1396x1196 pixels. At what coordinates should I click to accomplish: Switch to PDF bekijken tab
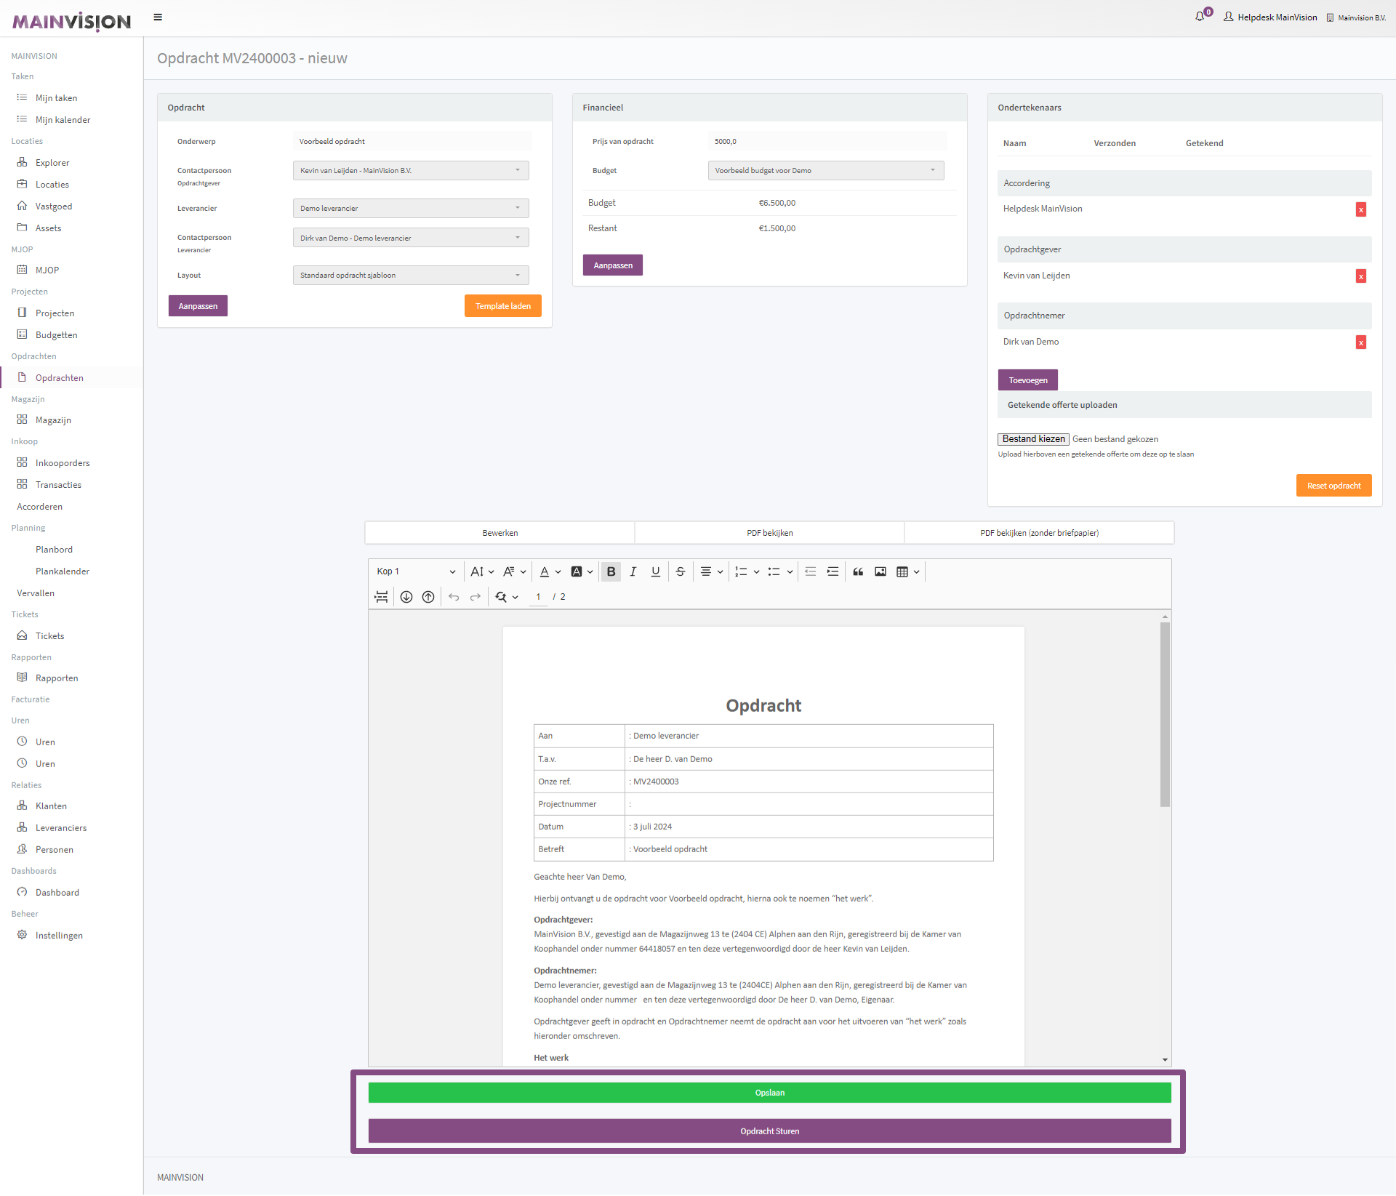coord(769,533)
